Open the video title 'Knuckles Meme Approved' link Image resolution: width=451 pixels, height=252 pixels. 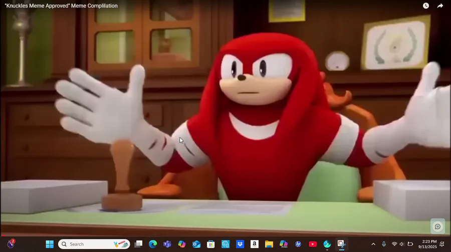coord(61,6)
